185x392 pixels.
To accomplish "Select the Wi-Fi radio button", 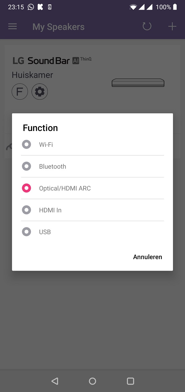I will 27,144.
